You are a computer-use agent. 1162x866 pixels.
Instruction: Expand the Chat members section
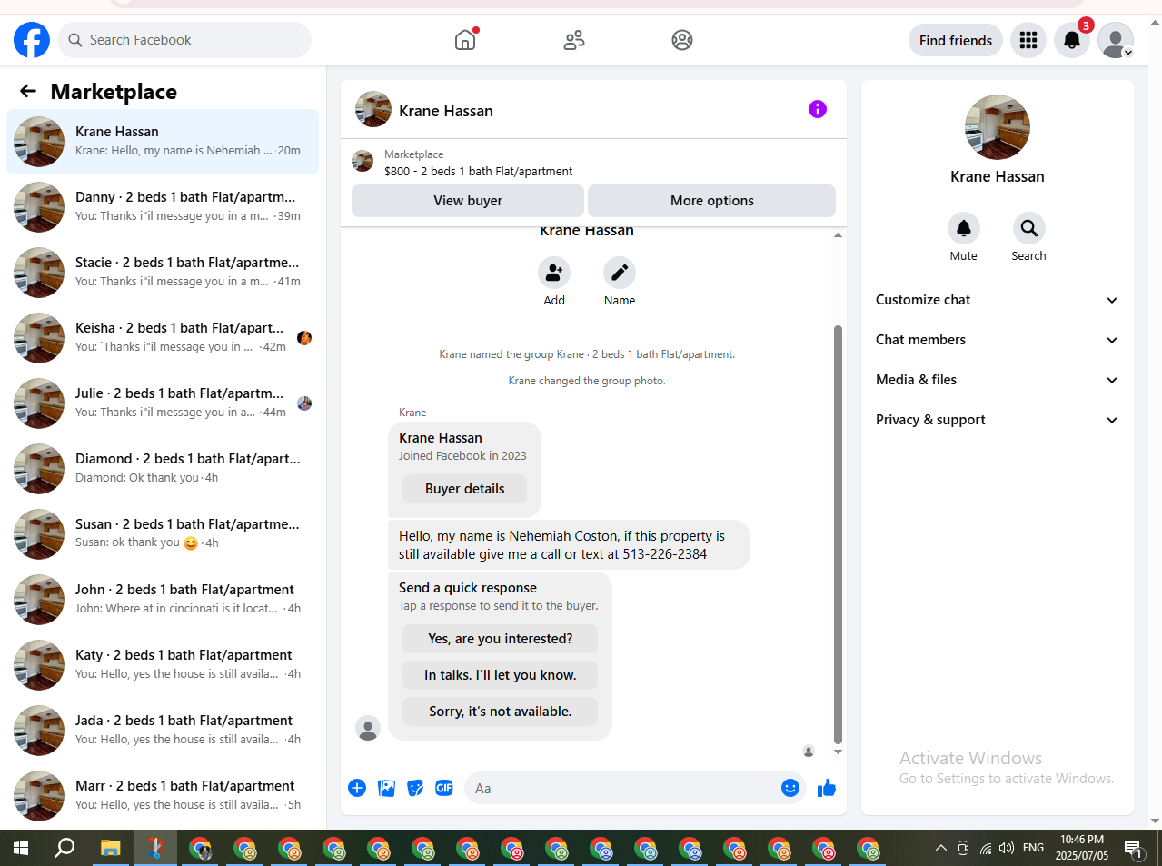tap(997, 340)
